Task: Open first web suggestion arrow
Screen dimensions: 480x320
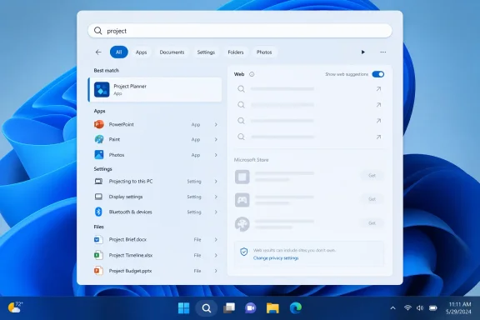Action: pyautogui.click(x=378, y=89)
